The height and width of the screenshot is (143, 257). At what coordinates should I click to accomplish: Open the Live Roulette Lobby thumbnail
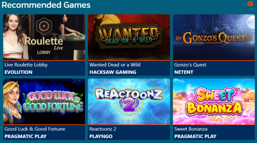(44, 37)
